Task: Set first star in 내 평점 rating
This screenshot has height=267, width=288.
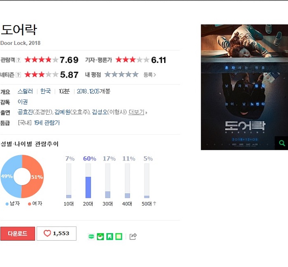Action: point(108,74)
